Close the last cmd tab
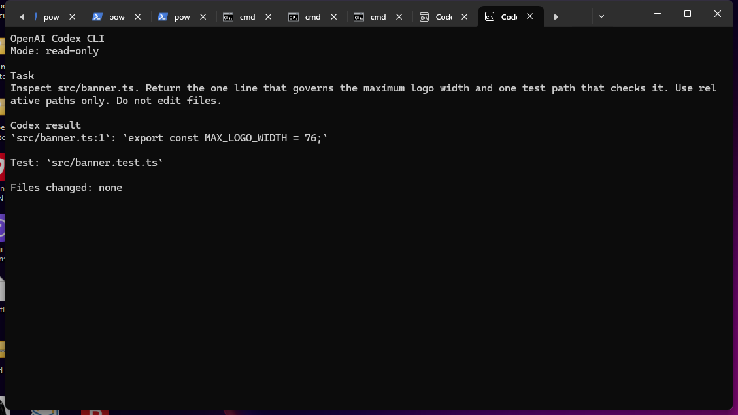 coord(399,16)
